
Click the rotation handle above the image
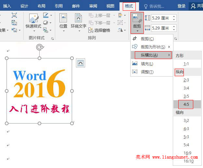point(40,47)
